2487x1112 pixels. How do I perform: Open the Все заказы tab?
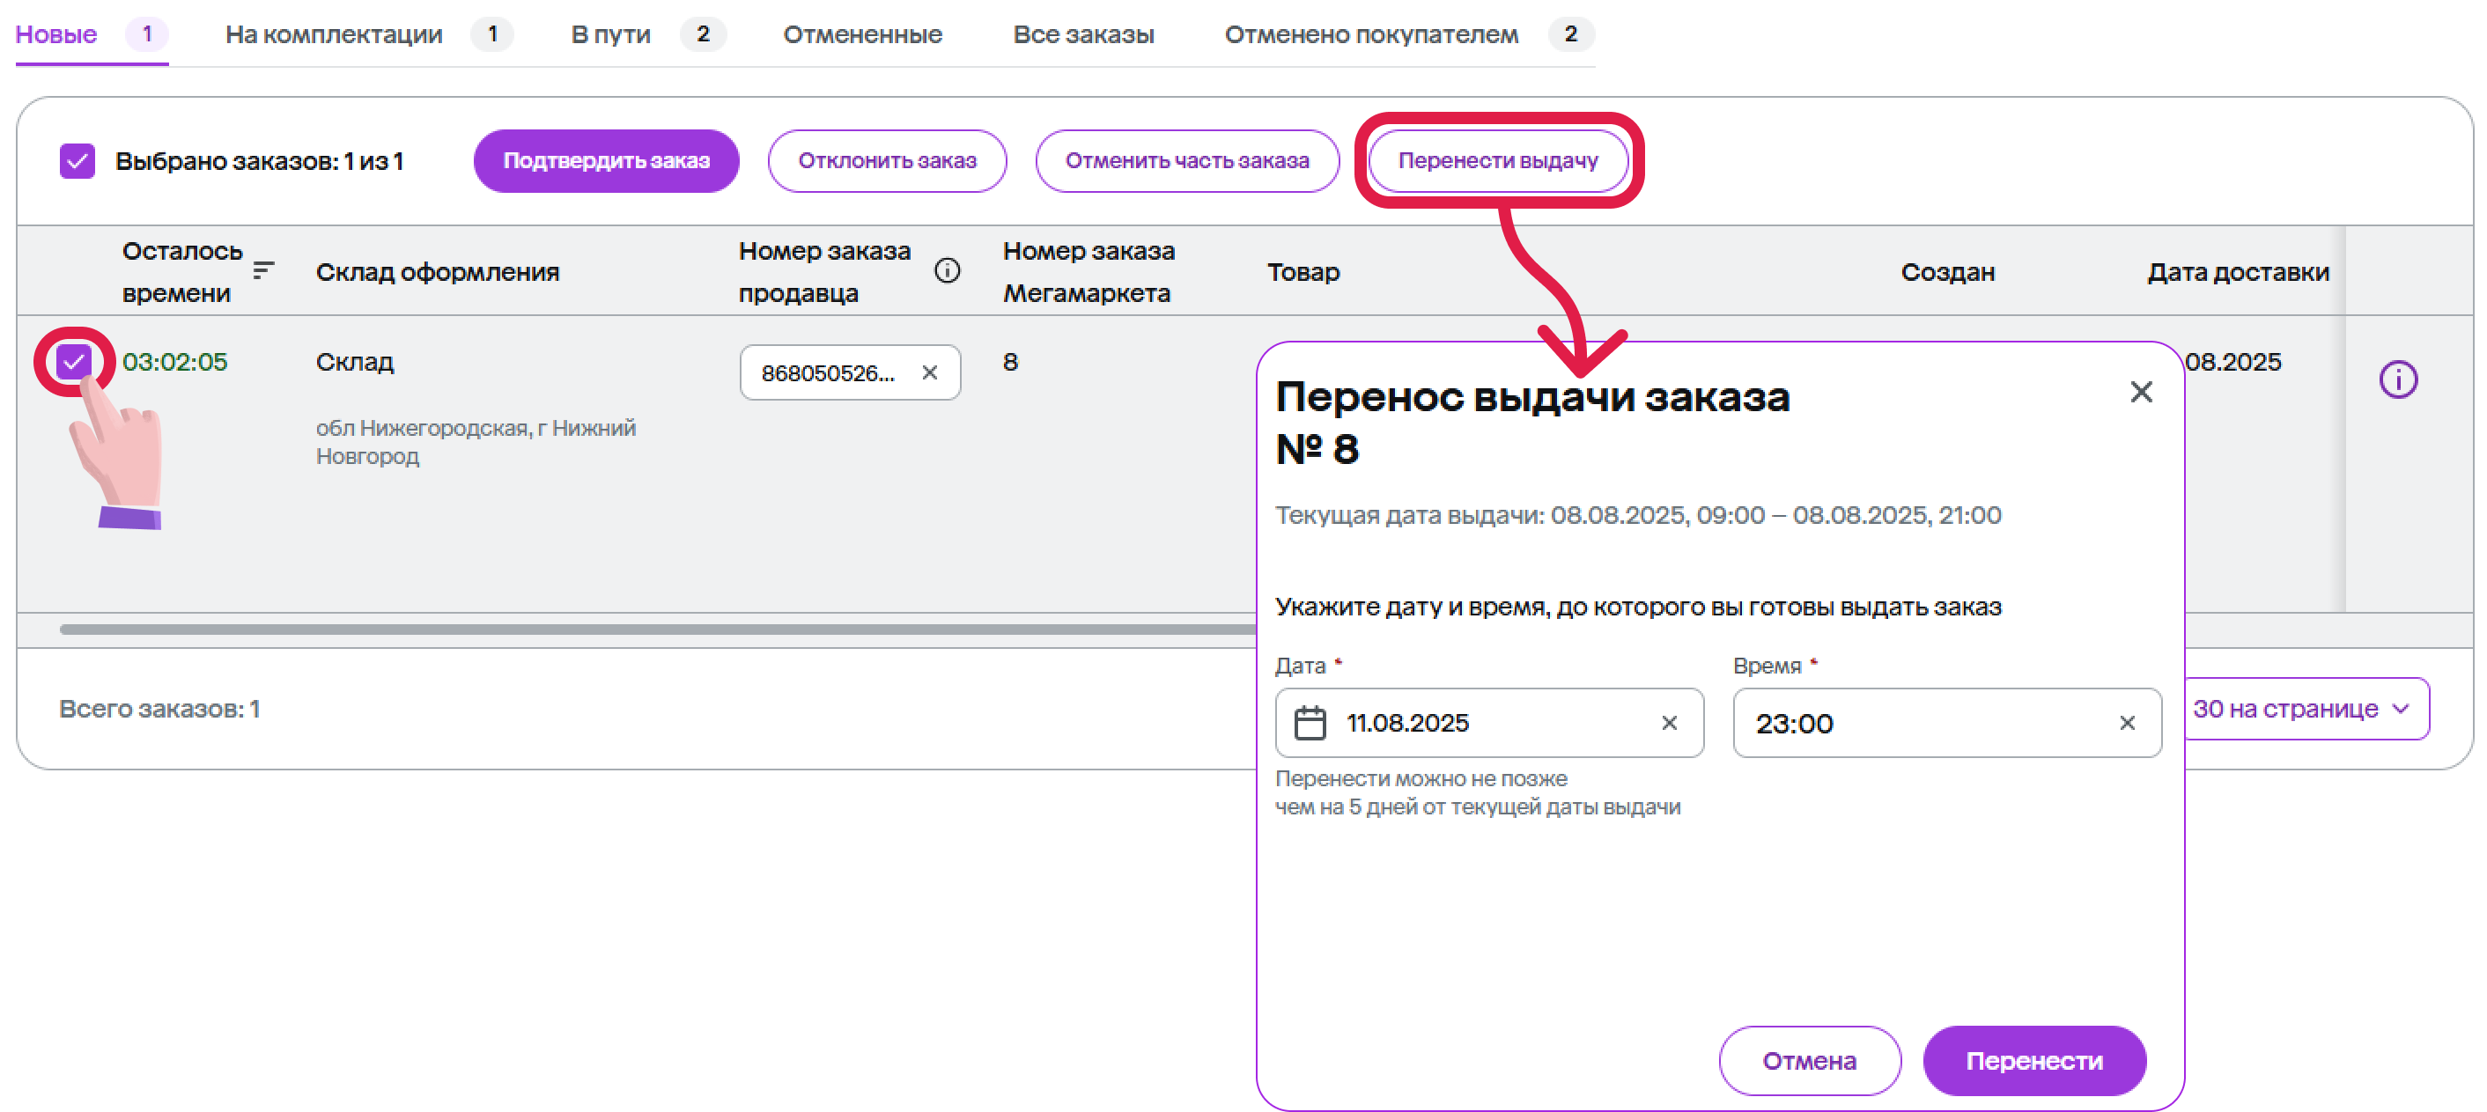[x=1083, y=33]
